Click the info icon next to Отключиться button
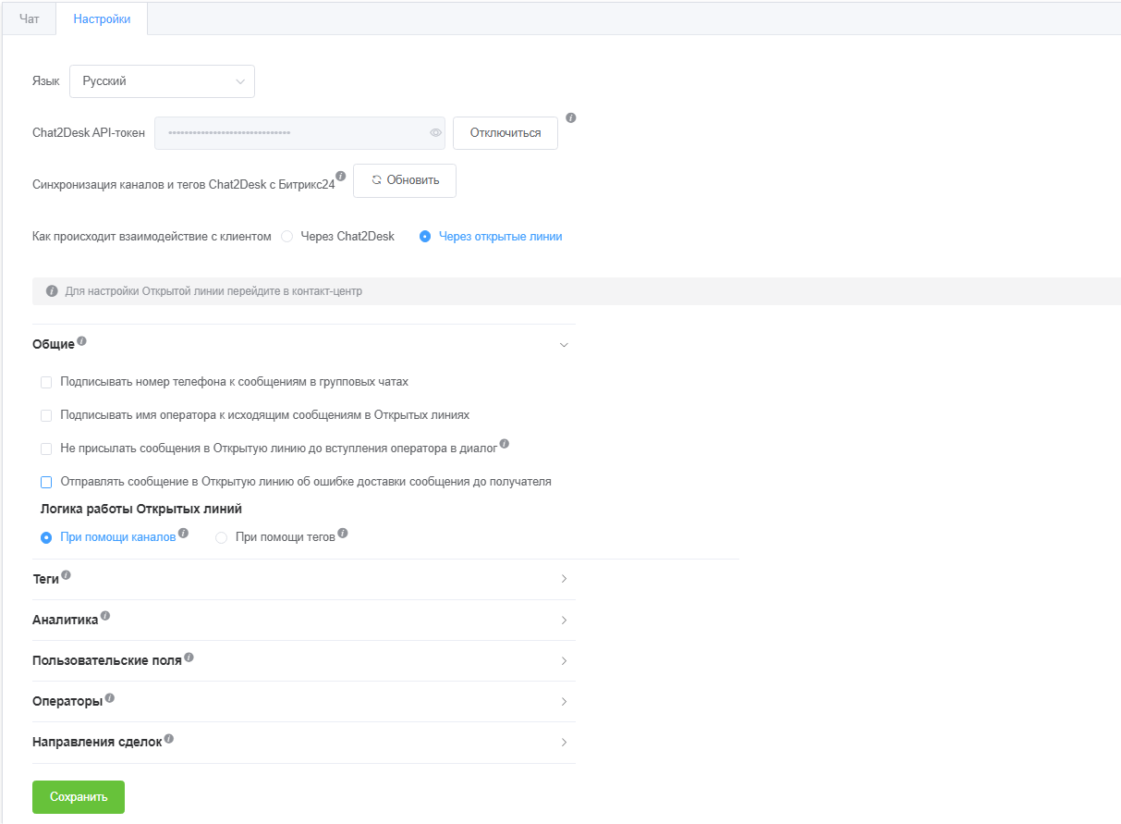The image size is (1121, 824). click(571, 118)
